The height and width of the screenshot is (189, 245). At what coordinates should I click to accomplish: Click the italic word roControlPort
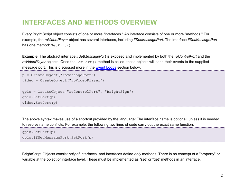[x=186, y=56]
